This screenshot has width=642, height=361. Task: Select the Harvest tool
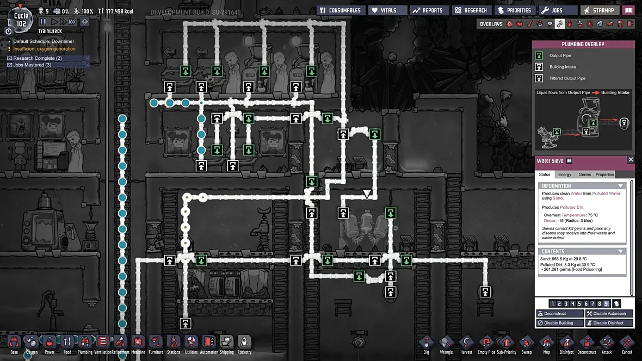point(466,345)
